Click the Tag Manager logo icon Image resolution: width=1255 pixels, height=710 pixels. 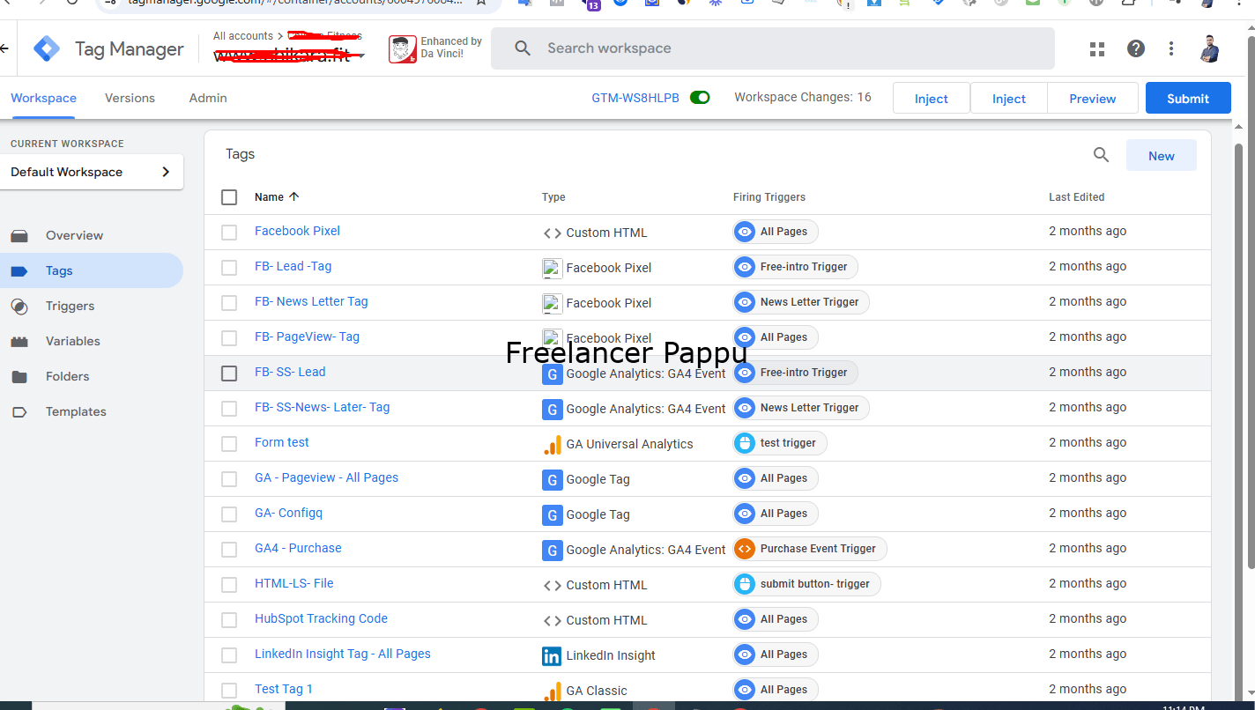pyautogui.click(x=47, y=48)
